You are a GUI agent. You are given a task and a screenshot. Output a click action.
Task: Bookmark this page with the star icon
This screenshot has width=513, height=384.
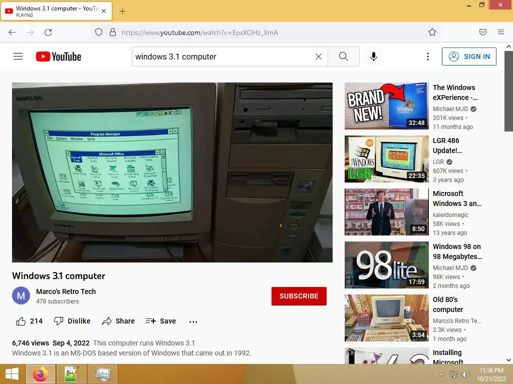432,32
